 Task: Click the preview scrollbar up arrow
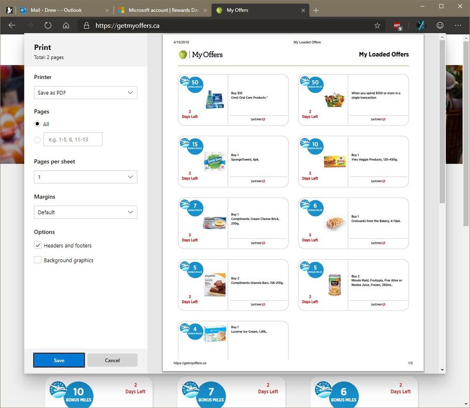click(x=442, y=37)
